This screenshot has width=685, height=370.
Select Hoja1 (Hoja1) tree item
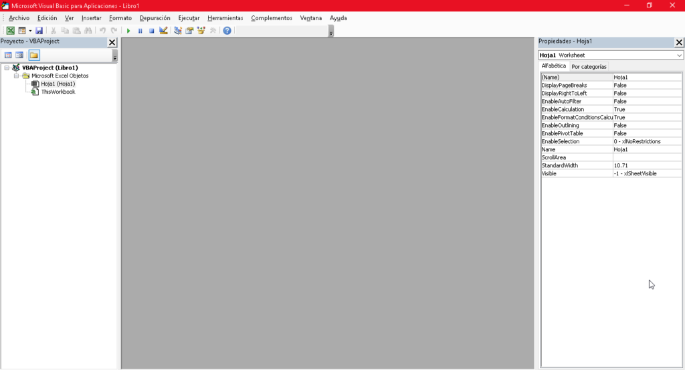click(x=58, y=84)
